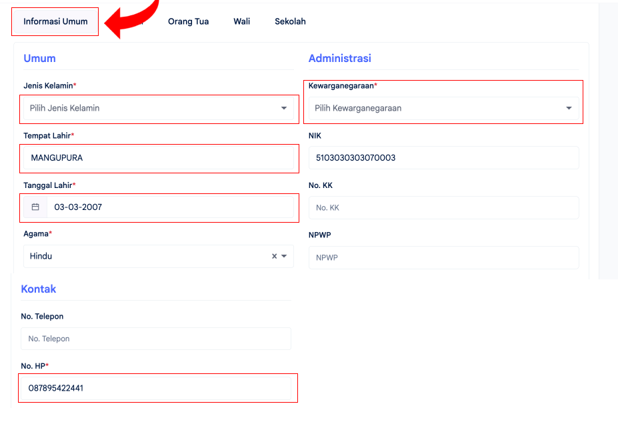Click the Kontak section heading

[x=39, y=289]
